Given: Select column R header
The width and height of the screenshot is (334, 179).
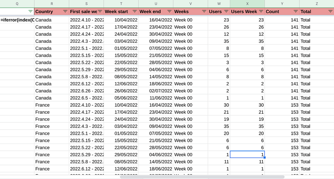Looking at the screenshot, I should point(52,4).
